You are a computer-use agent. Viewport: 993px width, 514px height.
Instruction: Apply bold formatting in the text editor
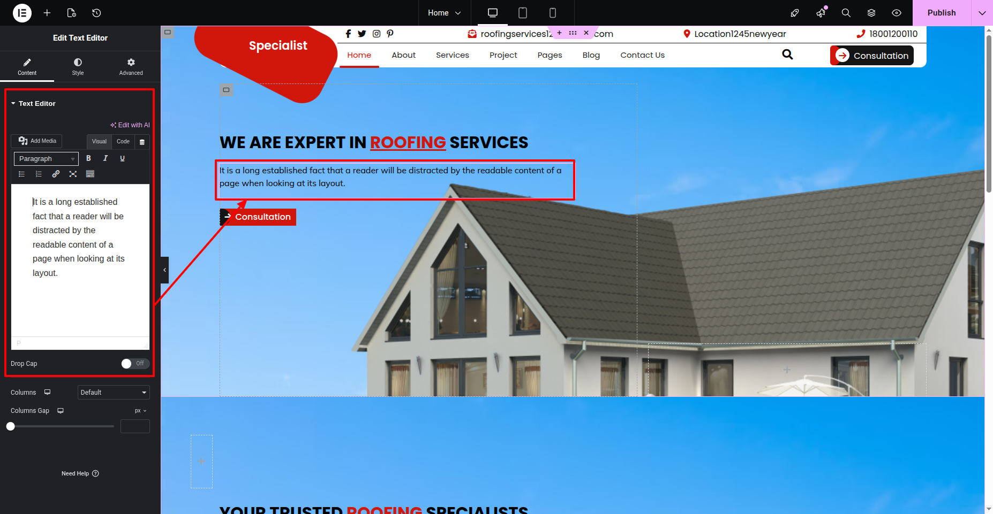[88, 158]
